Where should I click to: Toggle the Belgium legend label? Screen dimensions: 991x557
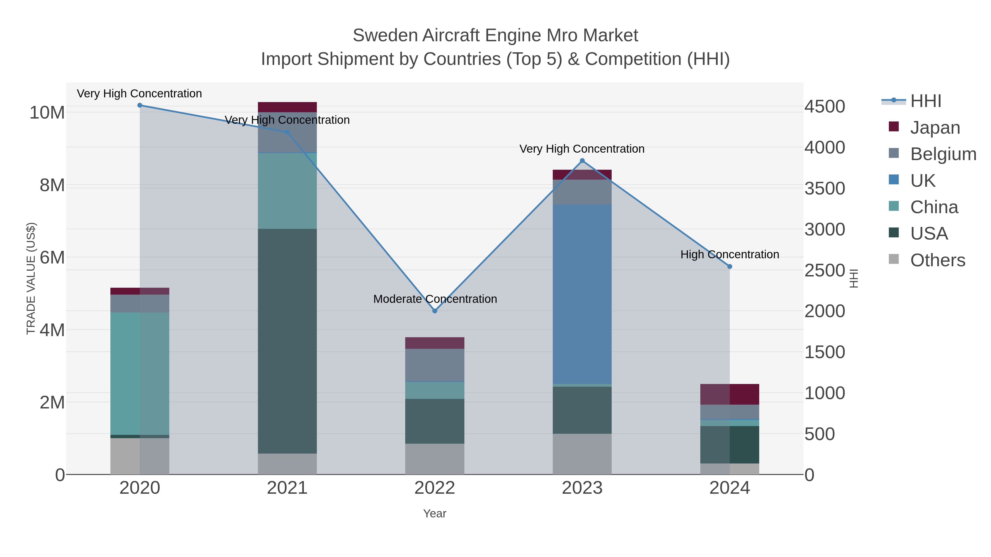pos(943,154)
